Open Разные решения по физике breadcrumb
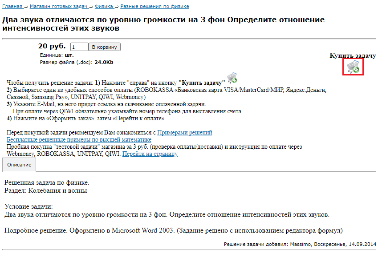 154,6
